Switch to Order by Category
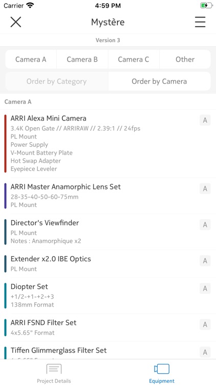 [57, 81]
